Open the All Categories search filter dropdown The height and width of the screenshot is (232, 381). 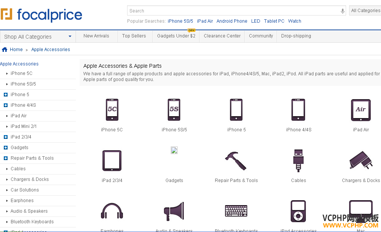tap(365, 11)
